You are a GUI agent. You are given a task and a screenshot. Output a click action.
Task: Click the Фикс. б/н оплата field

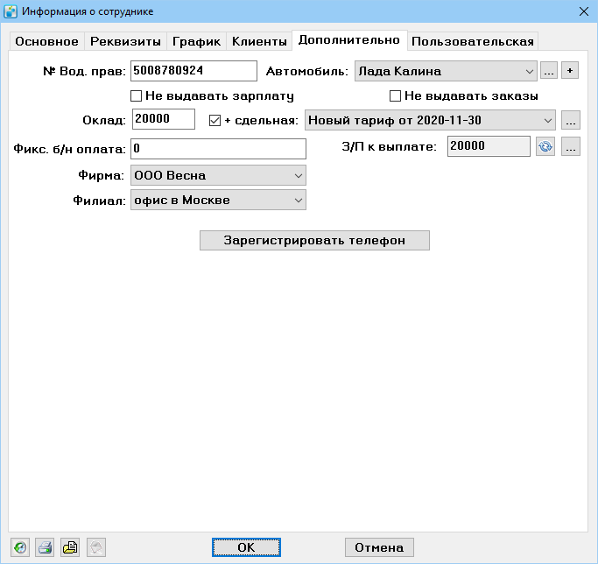click(218, 149)
